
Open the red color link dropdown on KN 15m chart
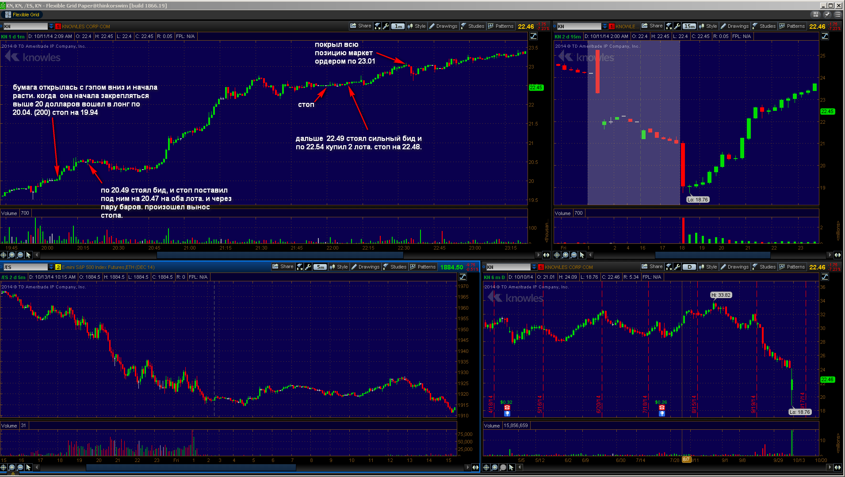coord(612,26)
